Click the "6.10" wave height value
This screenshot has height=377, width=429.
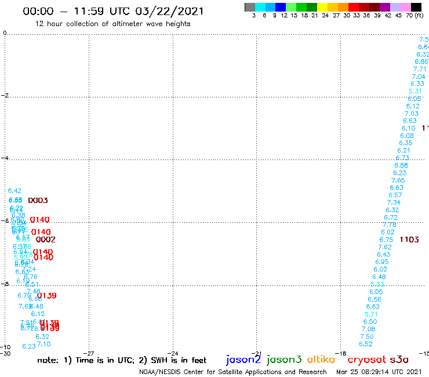[x=408, y=128]
